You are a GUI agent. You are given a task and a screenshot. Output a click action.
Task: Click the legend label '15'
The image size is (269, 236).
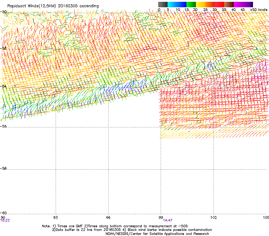tap(187, 10)
